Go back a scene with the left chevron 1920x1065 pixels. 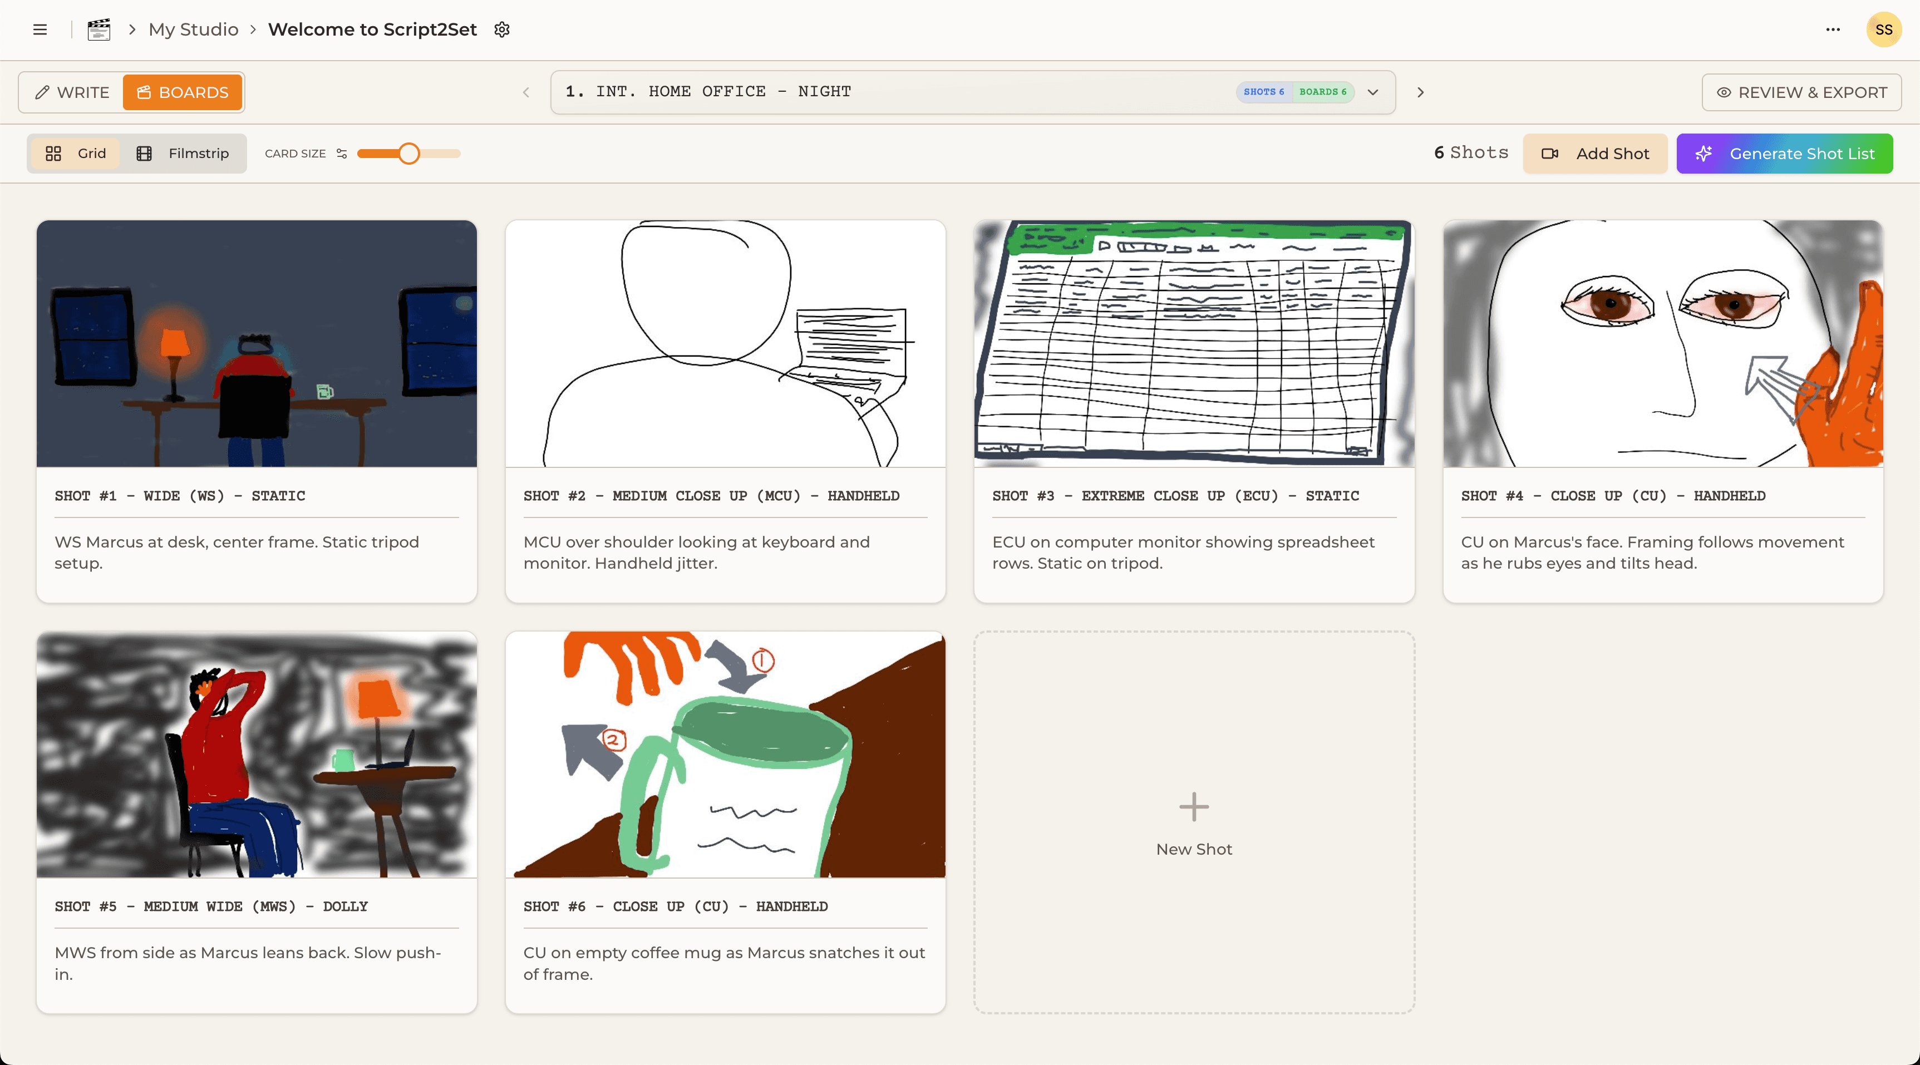click(526, 92)
